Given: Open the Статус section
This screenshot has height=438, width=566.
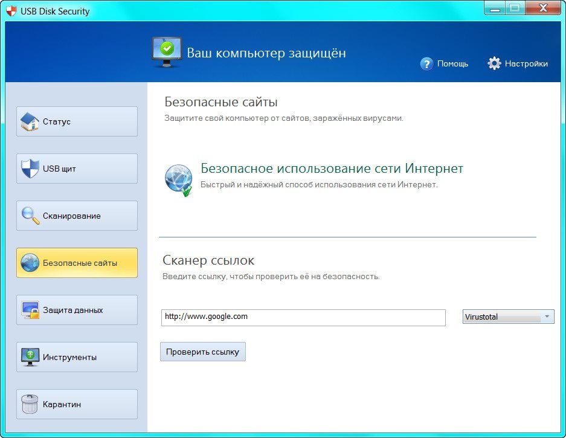Looking at the screenshot, I should point(77,121).
